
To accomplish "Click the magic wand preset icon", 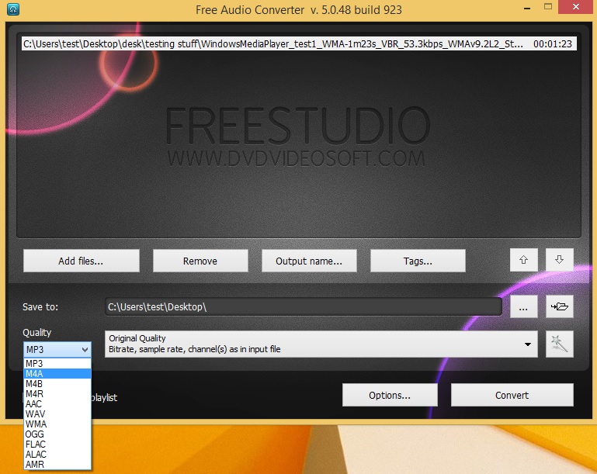I will click(559, 344).
